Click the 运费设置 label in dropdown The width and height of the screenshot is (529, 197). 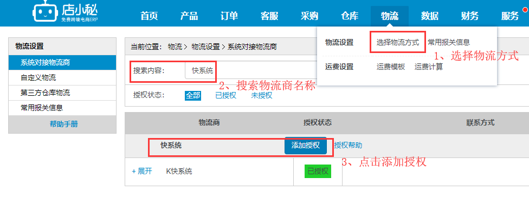(339, 67)
